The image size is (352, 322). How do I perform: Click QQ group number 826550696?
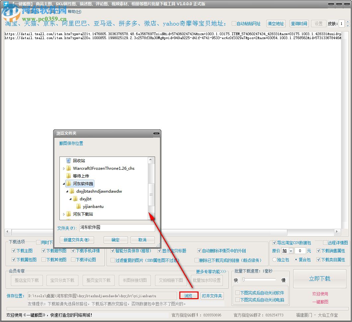pyautogui.click(x=212, y=315)
